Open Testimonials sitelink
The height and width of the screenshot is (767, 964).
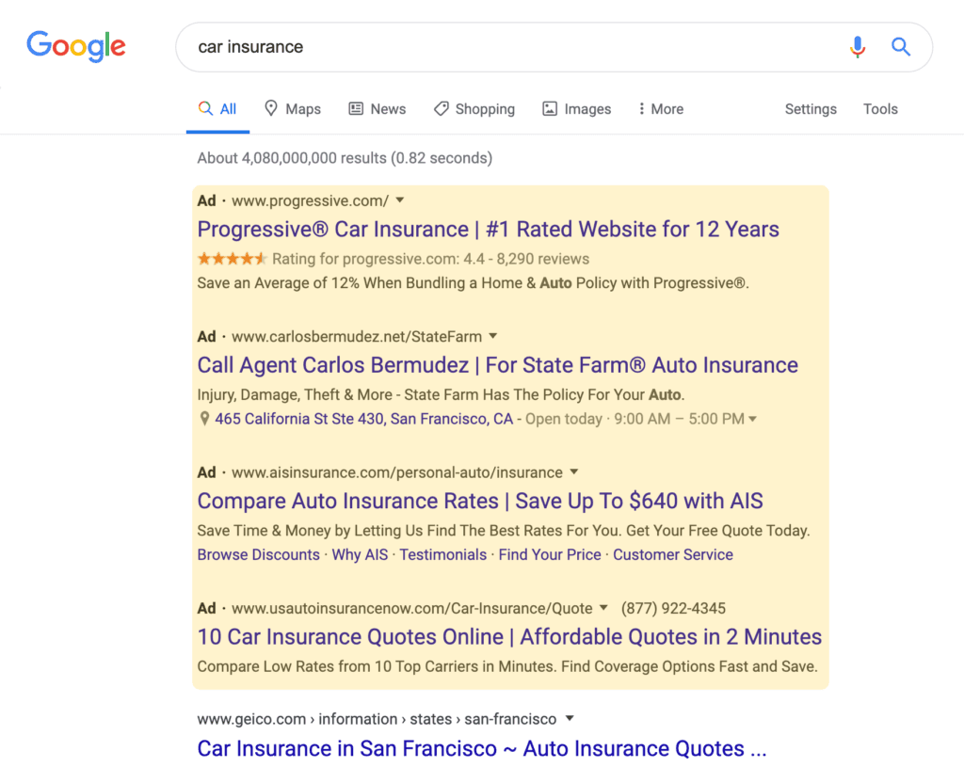443,554
